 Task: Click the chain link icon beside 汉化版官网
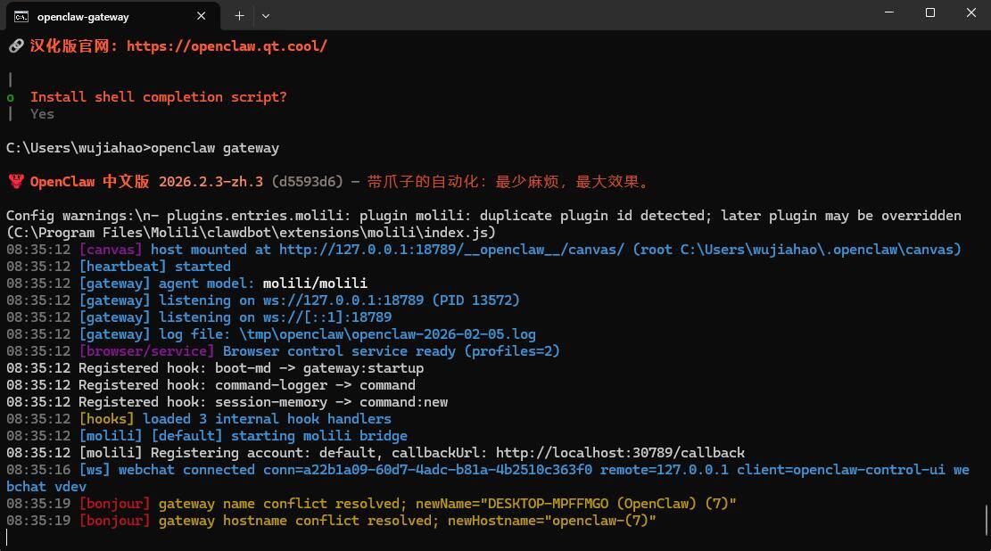(16, 45)
